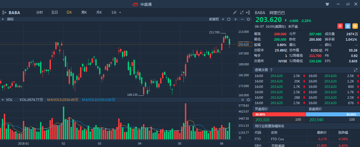Screen dimensions: 360x147
Task: Expand the 指标 indicator list
Action: click(x=3, y=19)
